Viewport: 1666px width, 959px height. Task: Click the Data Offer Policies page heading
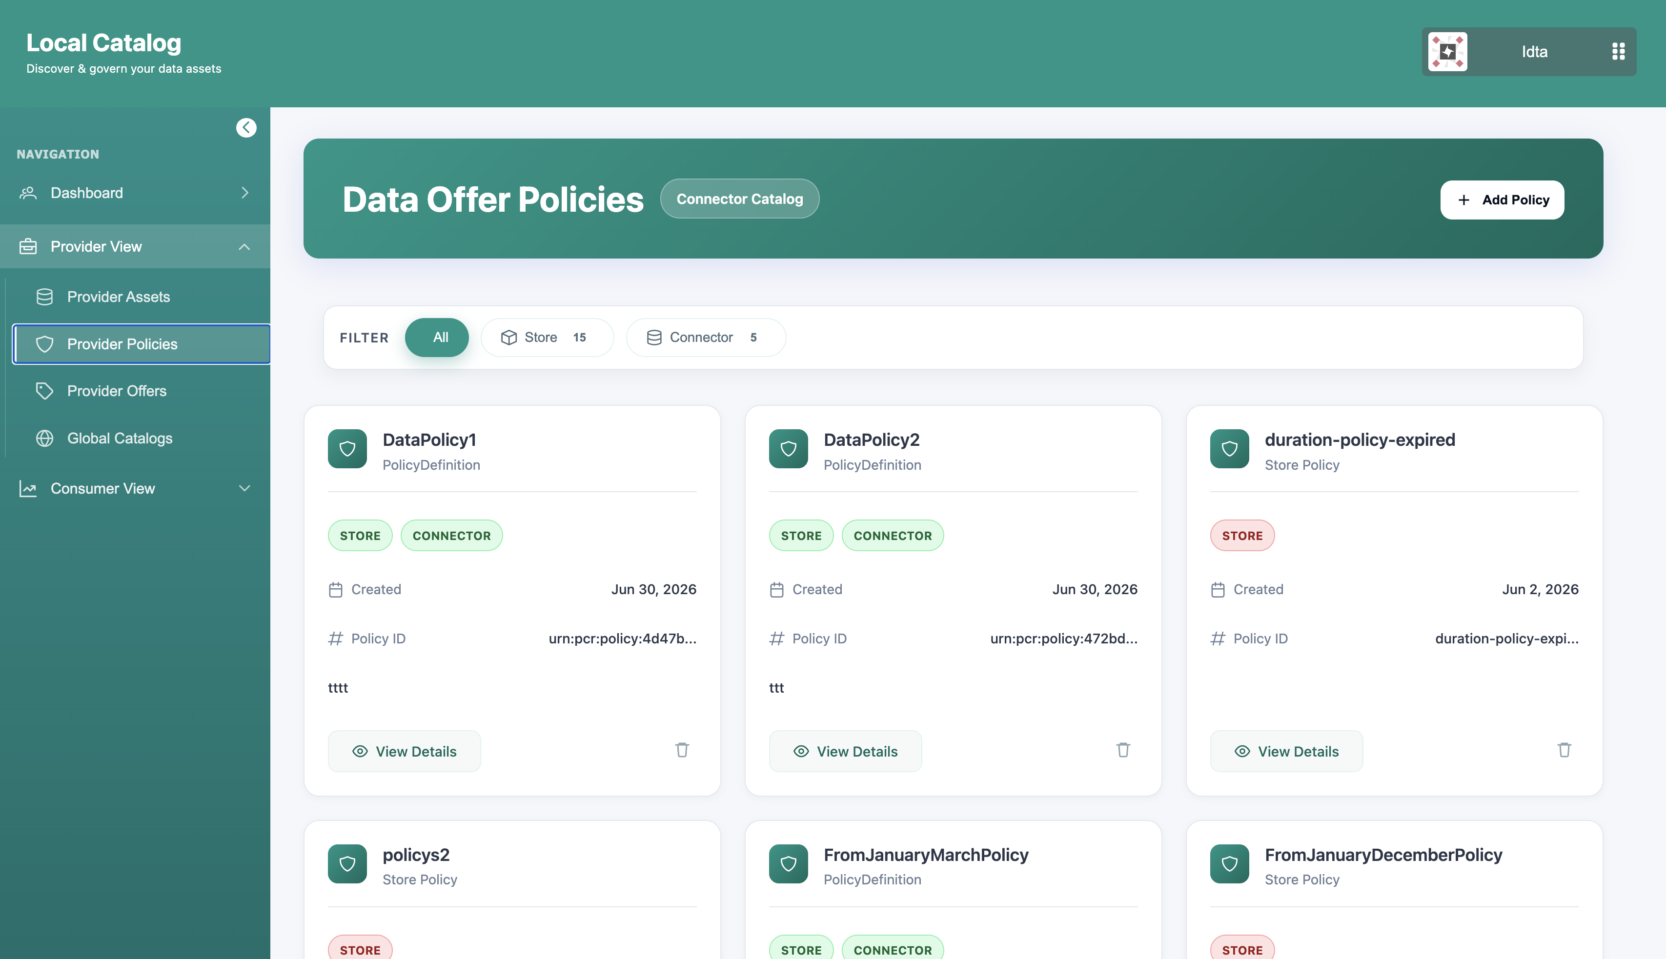493,200
